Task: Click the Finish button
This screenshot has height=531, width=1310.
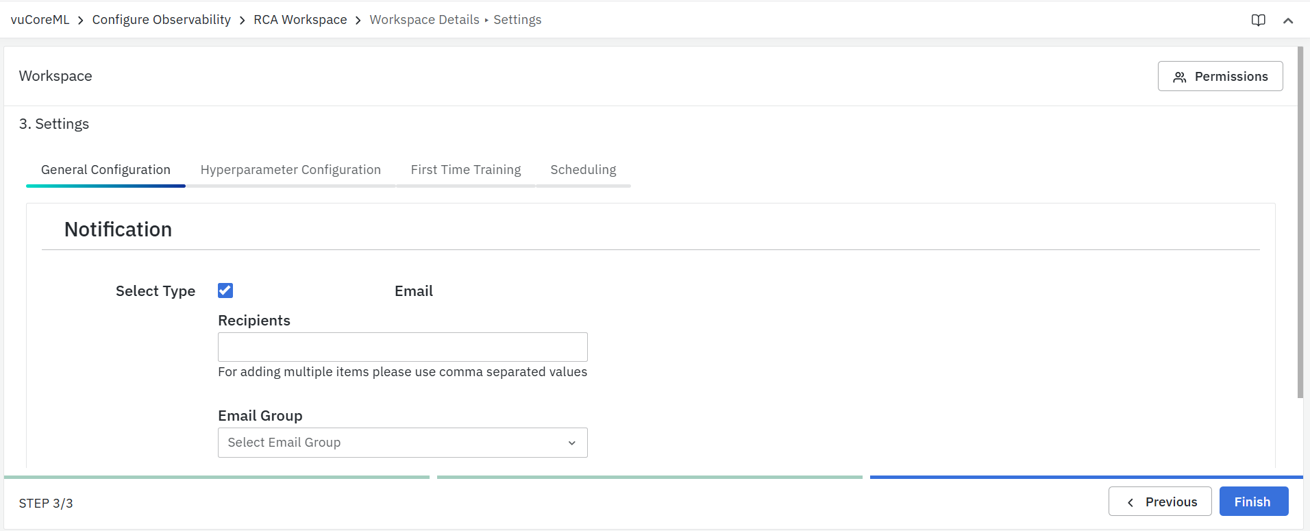Action: click(x=1253, y=502)
